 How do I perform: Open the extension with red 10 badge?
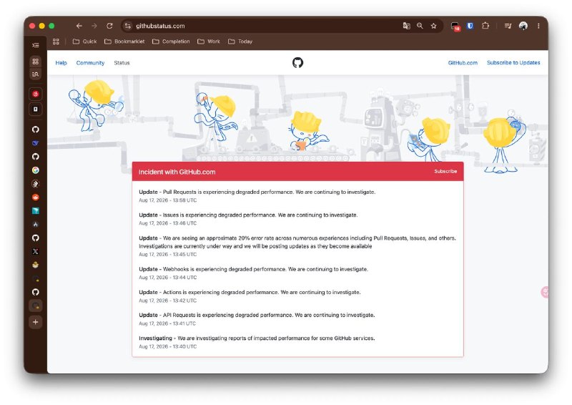click(x=455, y=26)
